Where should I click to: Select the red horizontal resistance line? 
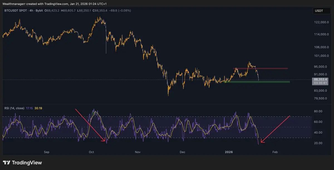[261, 68]
